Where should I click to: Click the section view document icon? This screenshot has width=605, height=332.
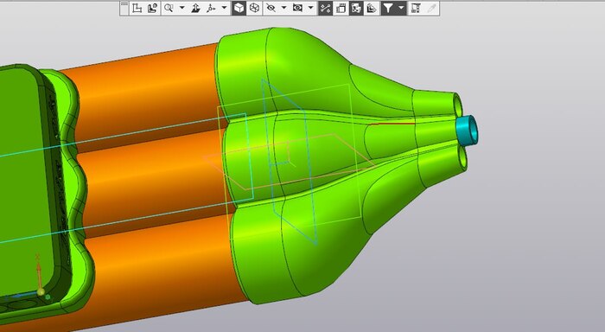click(x=341, y=8)
